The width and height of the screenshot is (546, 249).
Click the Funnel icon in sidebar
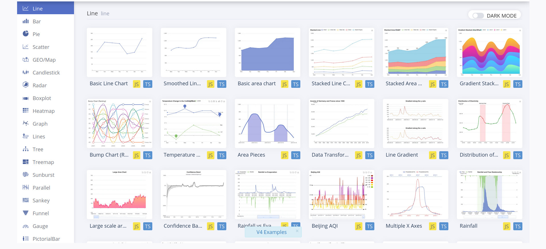coord(26,213)
